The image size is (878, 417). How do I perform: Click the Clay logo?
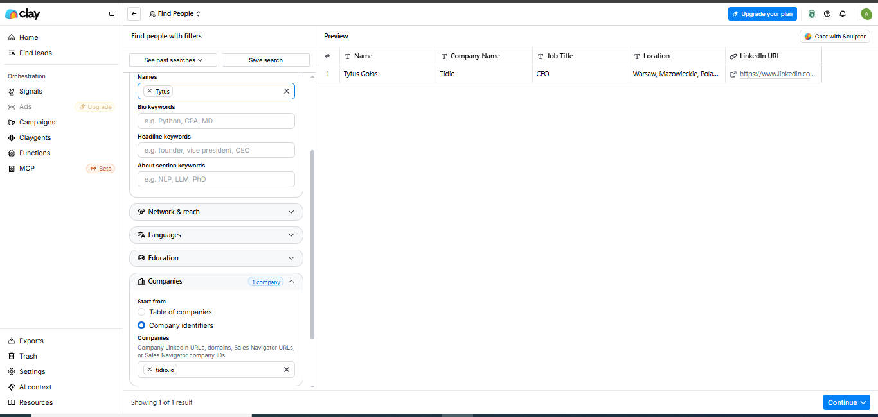(x=22, y=13)
